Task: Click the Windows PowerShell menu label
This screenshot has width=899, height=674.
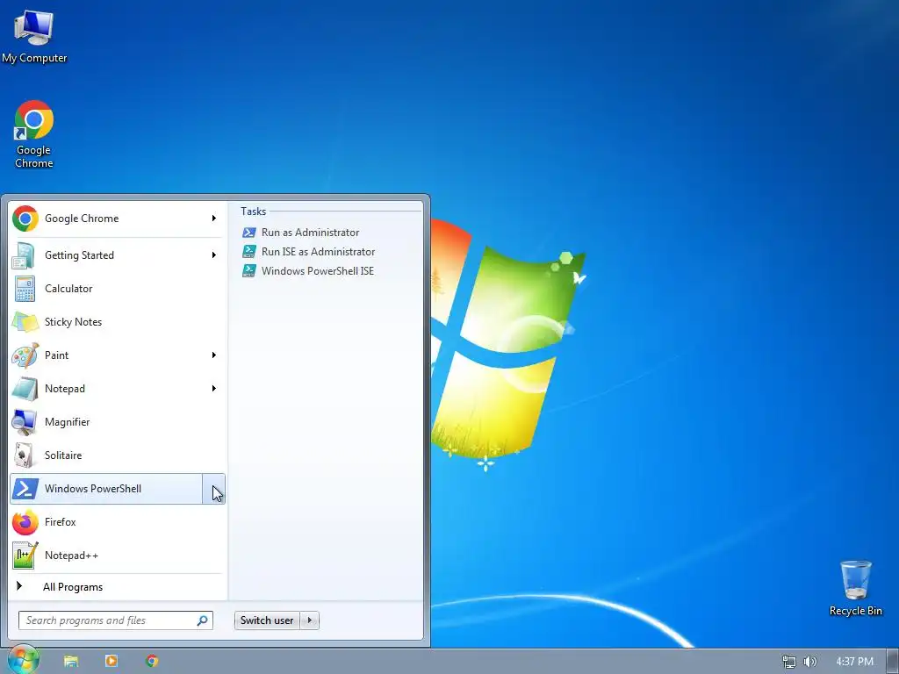Action: 93,489
